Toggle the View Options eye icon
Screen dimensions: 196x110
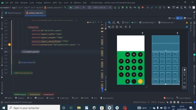[109, 27]
